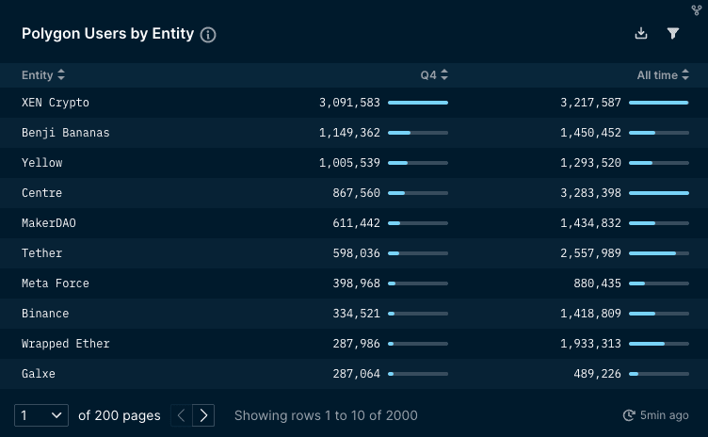Click All time value 2,557,989
708x437 pixels.
(x=590, y=253)
